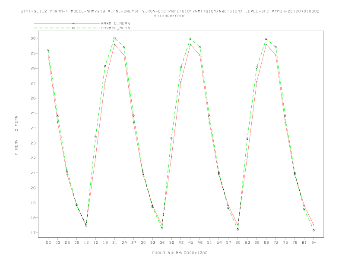Click the x-axis tick label 78

tap(294, 242)
